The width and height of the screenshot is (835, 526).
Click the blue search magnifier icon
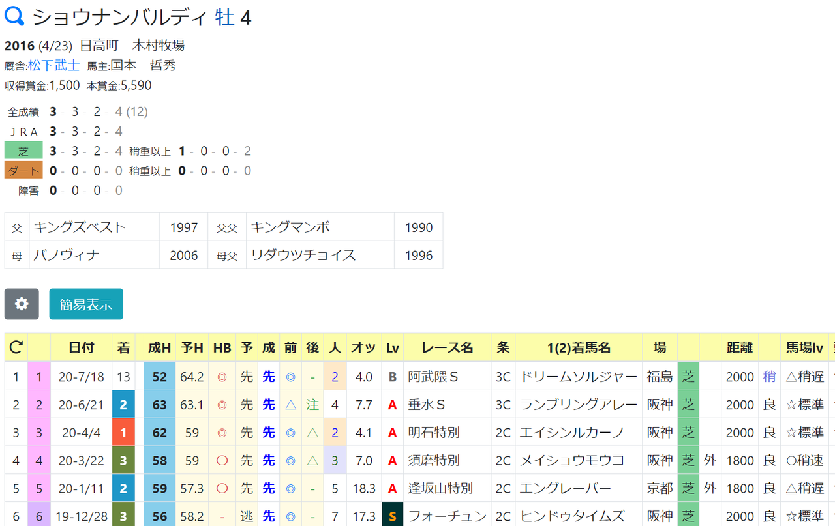pos(14,17)
